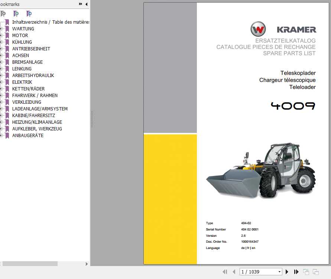The height and width of the screenshot is (279, 331).
Task: Open Inhaltsverzeichnis / Table des matières bookmark
Action: coord(51,22)
